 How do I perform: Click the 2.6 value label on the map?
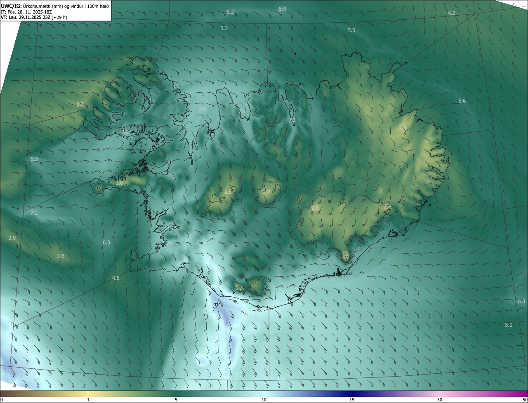[x=315, y=208]
